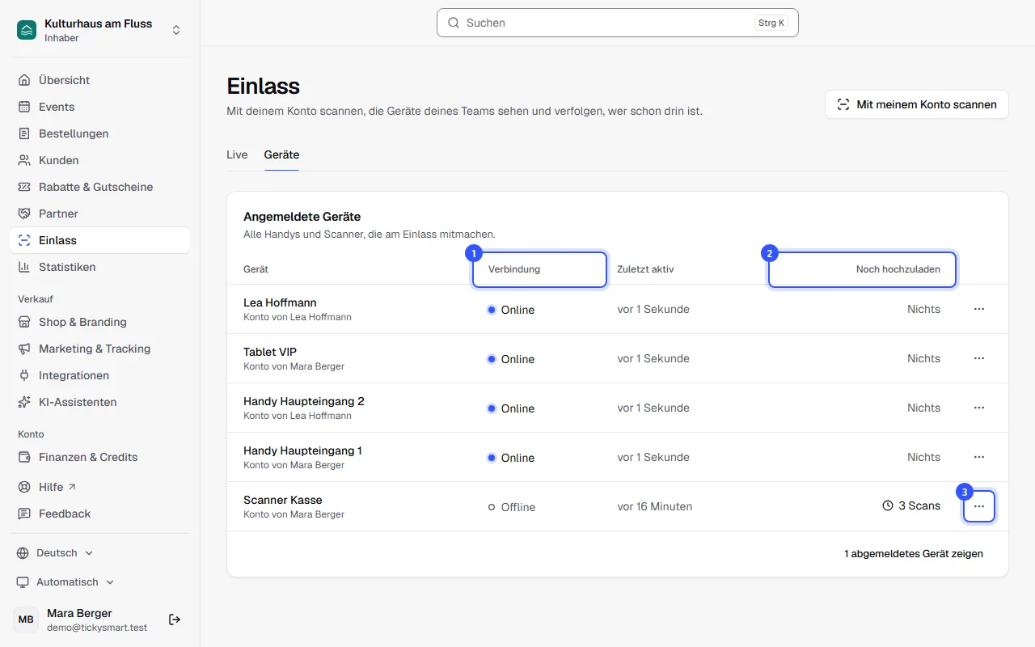Focus the Suchen search field

click(618, 23)
